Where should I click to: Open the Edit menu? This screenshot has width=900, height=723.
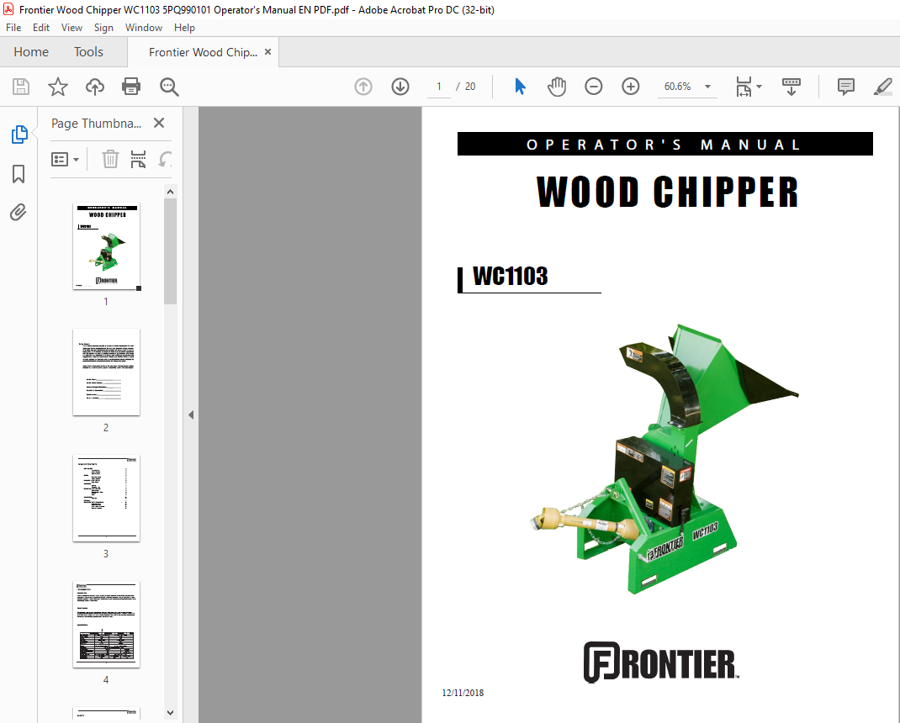(x=40, y=28)
